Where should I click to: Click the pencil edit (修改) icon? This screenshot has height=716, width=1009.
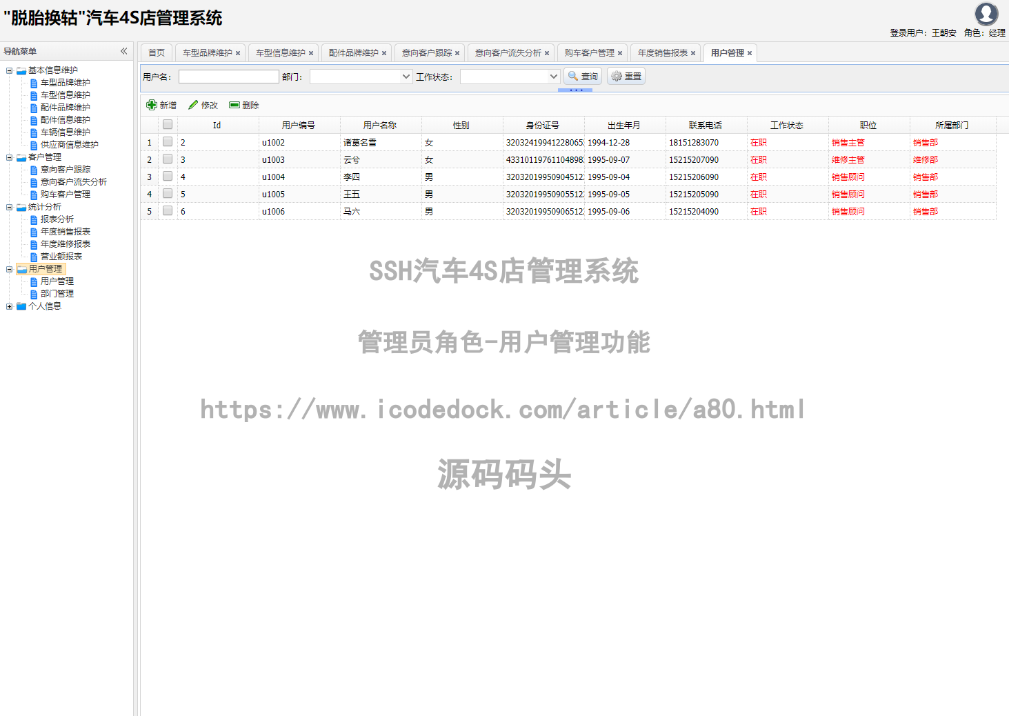[x=193, y=105]
